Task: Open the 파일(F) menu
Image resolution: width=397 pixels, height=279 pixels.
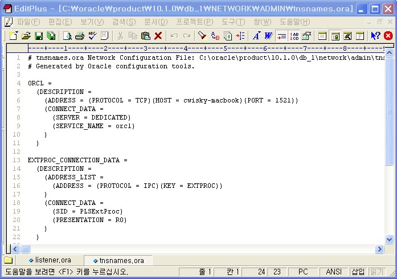Action: (x=28, y=22)
